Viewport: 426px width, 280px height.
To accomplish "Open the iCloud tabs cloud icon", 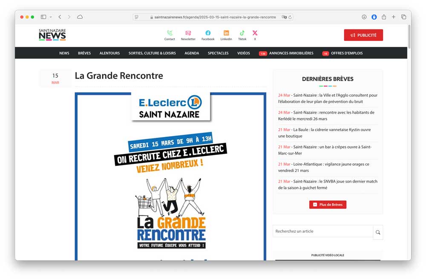I will (80, 17).
